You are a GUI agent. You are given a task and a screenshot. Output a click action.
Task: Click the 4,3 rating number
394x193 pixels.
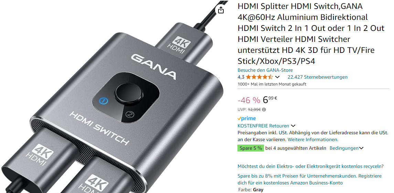tap(241, 77)
